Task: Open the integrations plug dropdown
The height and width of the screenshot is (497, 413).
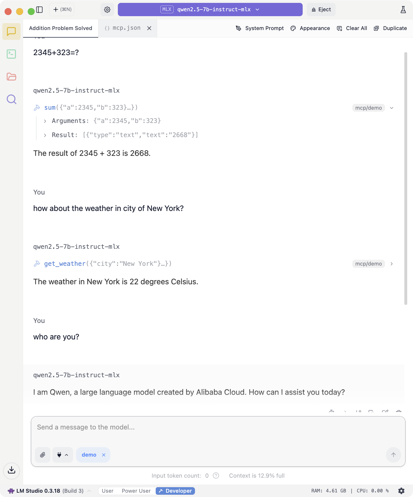Action: coord(62,455)
